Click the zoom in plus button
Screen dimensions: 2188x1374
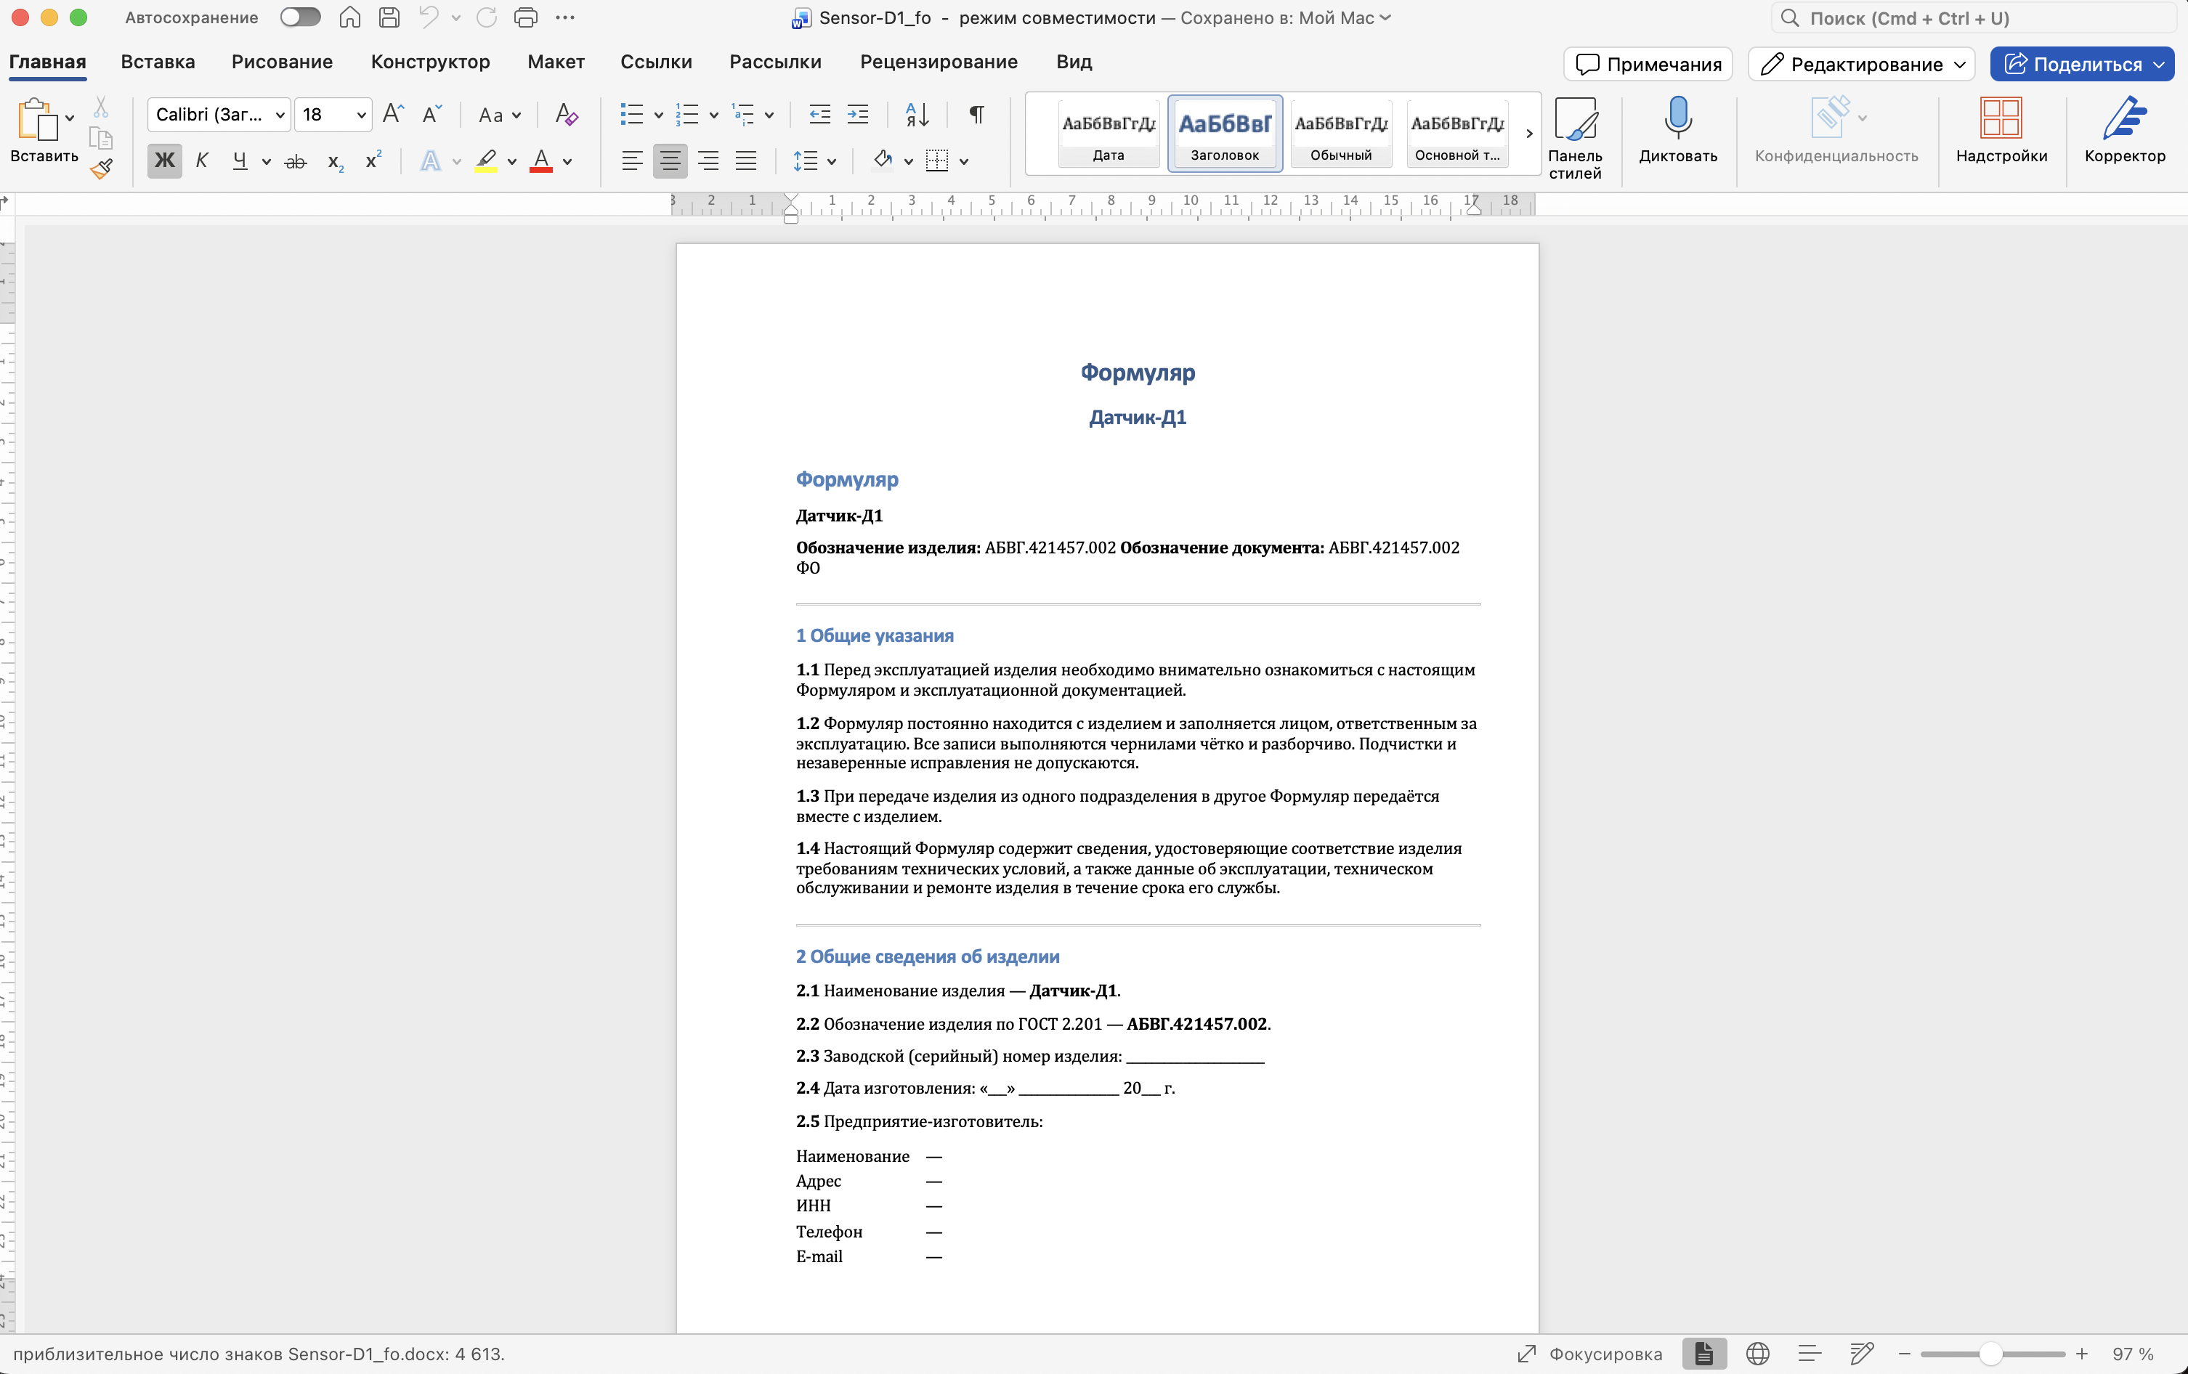click(2082, 1353)
